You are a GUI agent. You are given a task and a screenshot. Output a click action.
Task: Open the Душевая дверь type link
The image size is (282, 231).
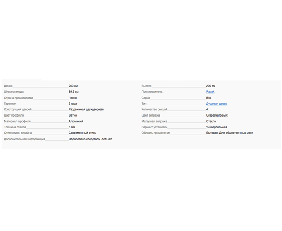pyautogui.click(x=216, y=104)
